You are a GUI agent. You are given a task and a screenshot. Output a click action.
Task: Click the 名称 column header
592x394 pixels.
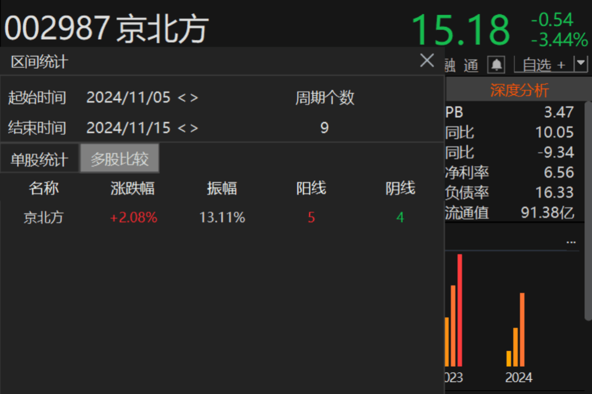click(x=44, y=188)
